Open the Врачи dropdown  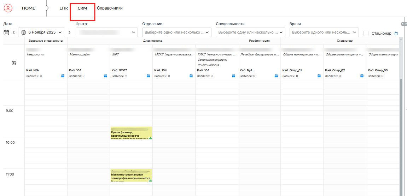pyautogui.click(x=324, y=32)
